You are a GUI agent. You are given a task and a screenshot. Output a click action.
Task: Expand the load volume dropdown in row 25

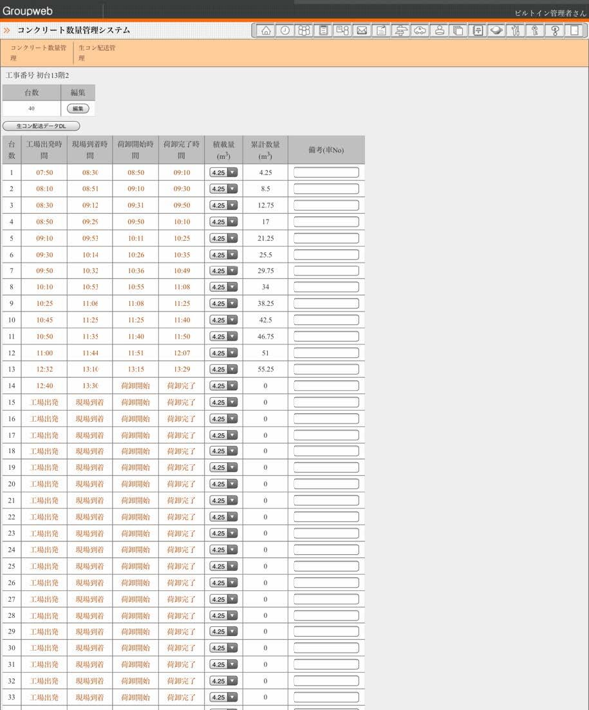click(x=223, y=566)
